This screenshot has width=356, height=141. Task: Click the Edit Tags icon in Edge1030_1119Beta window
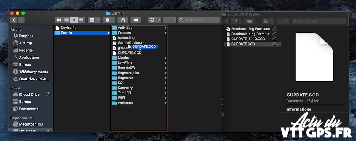(249, 21)
